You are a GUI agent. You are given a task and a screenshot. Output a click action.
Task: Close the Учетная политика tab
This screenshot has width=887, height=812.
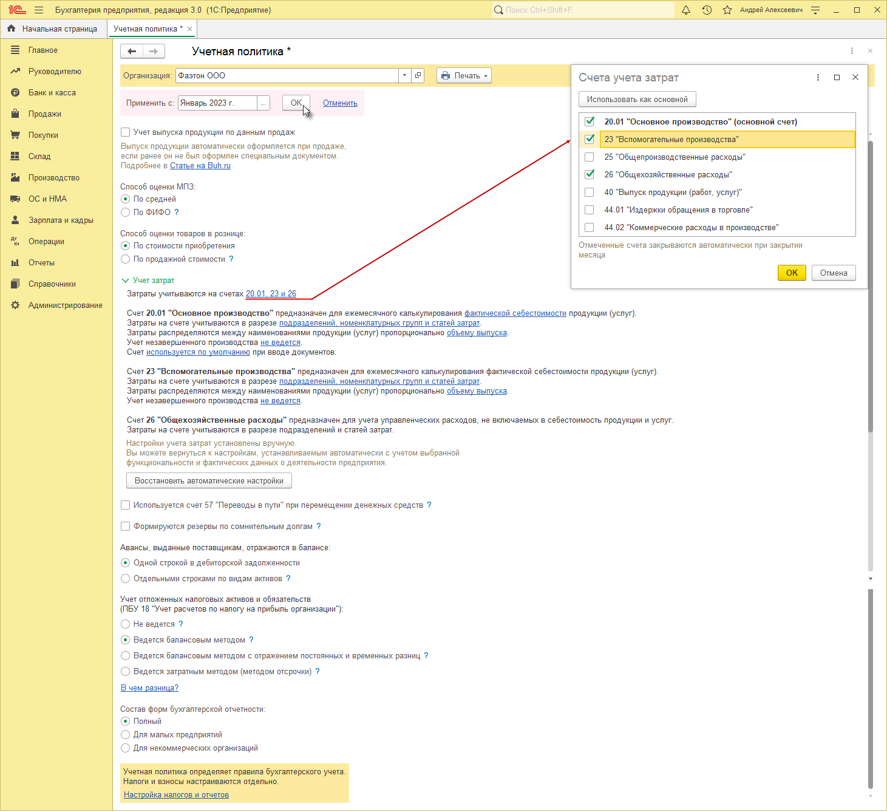(190, 29)
